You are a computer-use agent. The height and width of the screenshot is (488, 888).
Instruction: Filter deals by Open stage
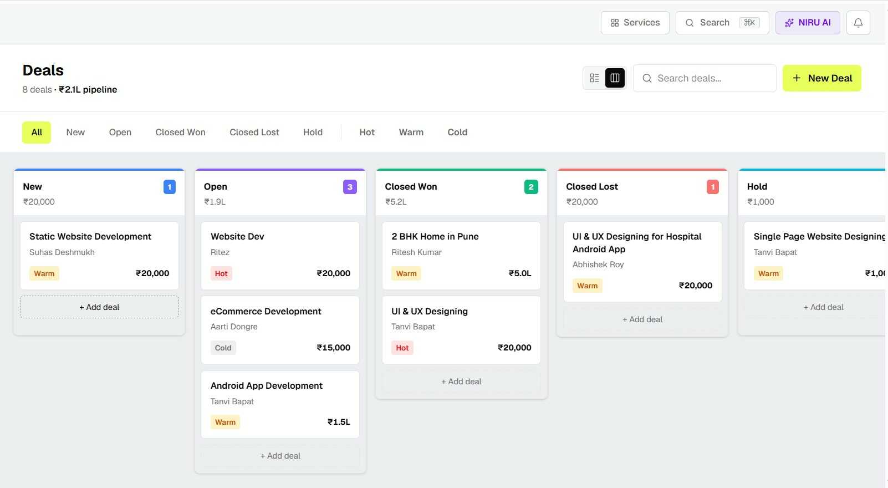tap(120, 133)
